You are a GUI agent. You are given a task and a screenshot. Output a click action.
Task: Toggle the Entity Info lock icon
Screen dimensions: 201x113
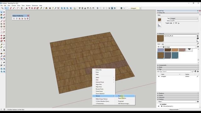(174, 23)
